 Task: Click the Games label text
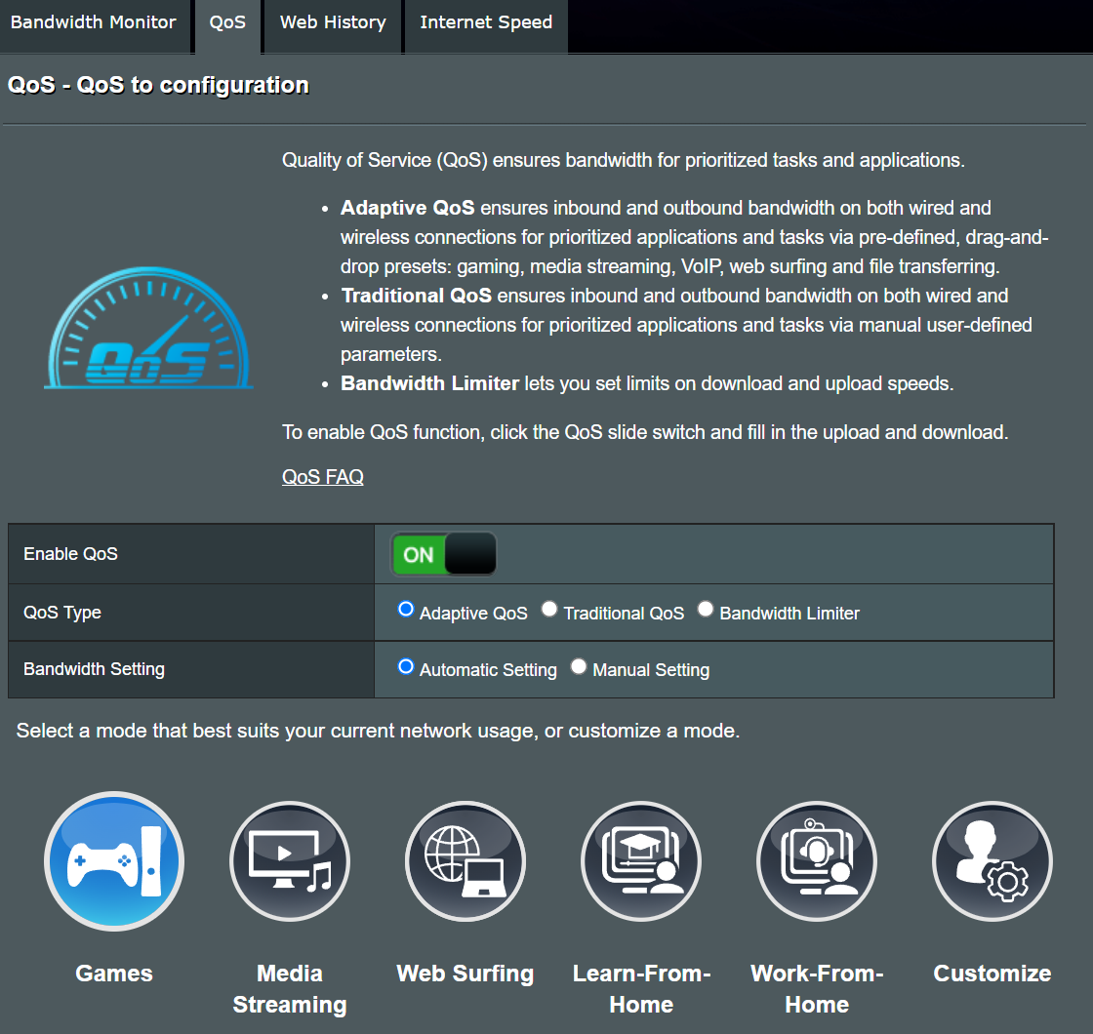tap(114, 974)
